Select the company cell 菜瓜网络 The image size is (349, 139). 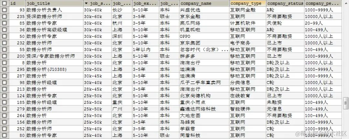205,23
